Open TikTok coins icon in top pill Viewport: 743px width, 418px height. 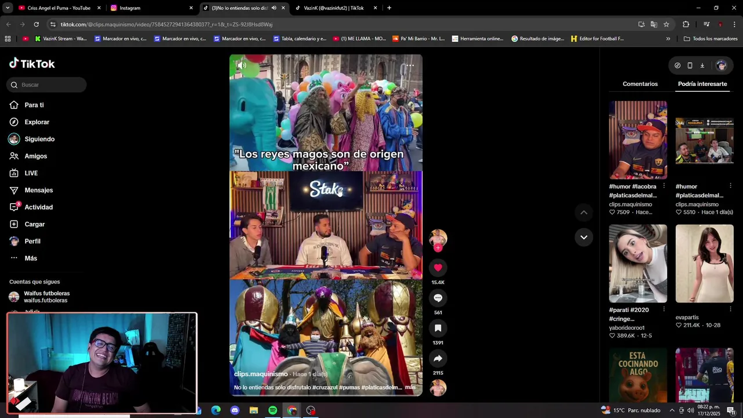tap(677, 66)
